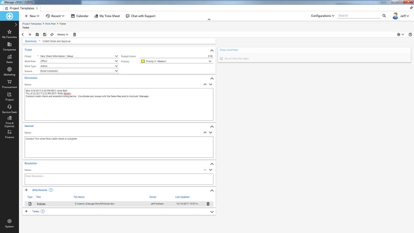Open the Jeff user menu

click(x=401, y=16)
